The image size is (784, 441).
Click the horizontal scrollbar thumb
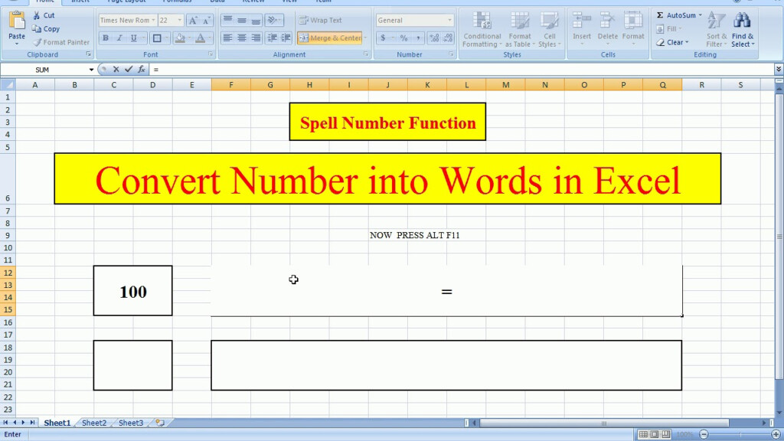603,423
